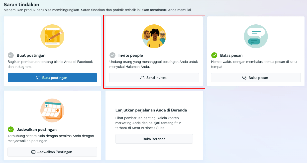Click the calendar illustration above Jadwalkan postingan

[x=52, y=110]
